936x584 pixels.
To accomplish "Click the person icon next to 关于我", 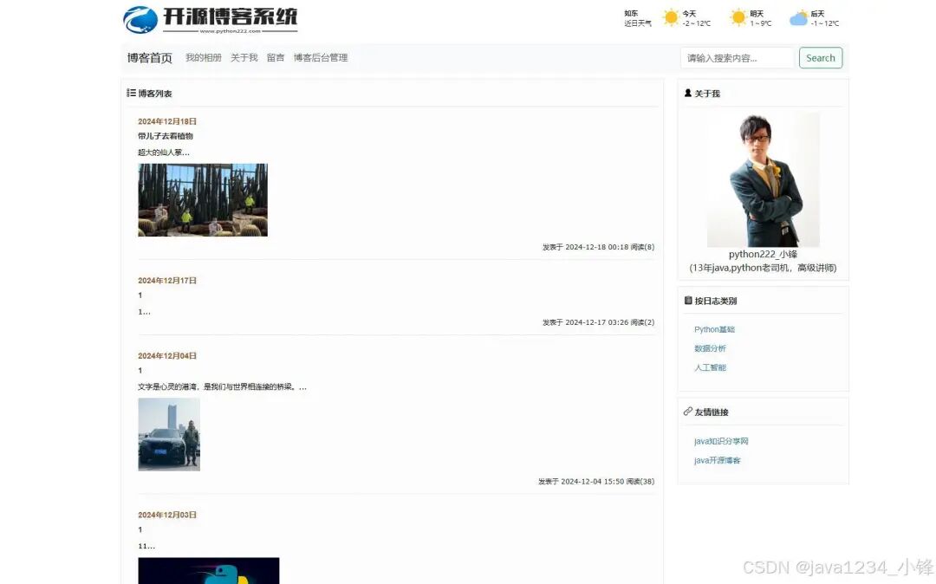I will pyautogui.click(x=688, y=93).
